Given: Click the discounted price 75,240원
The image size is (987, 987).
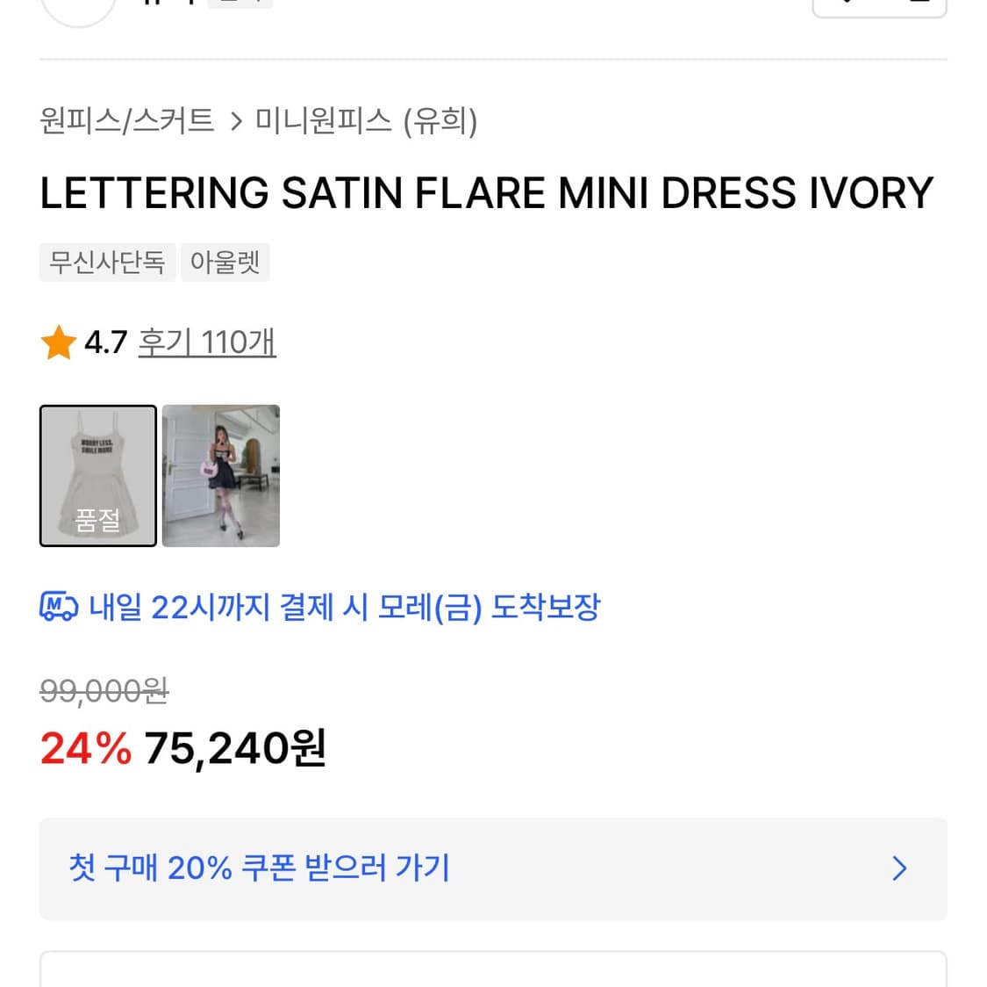Looking at the screenshot, I should click(x=234, y=747).
